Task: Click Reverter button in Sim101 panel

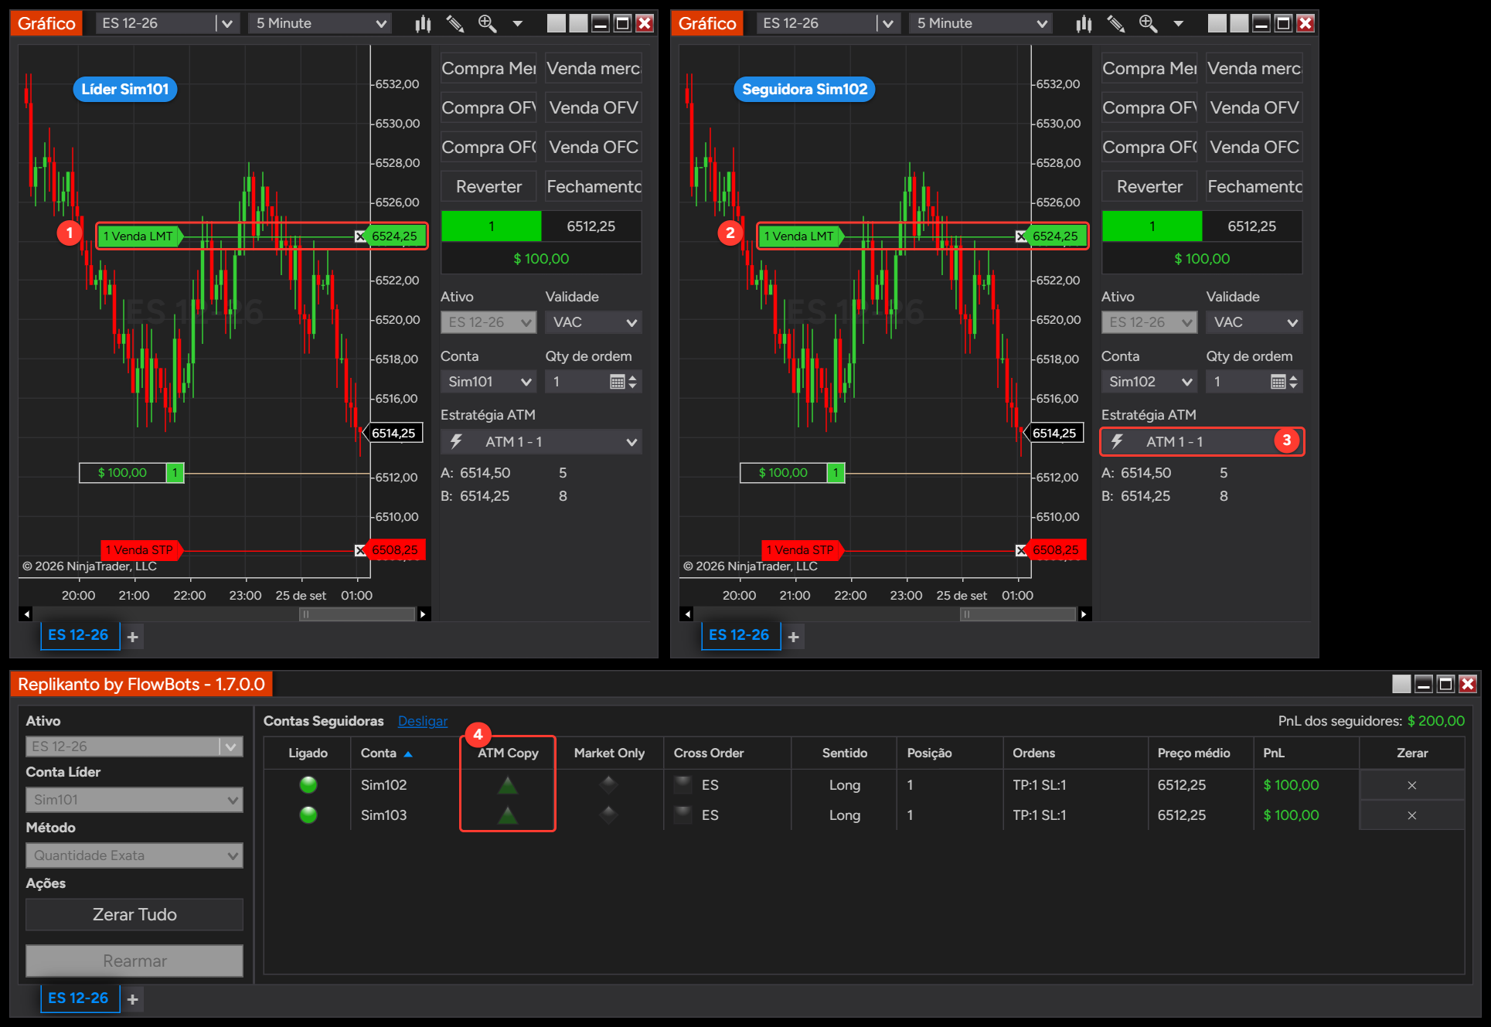Action: 488,187
